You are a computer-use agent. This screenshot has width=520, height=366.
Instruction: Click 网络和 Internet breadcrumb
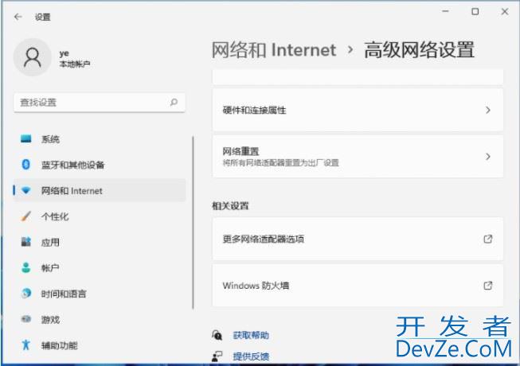tap(274, 50)
